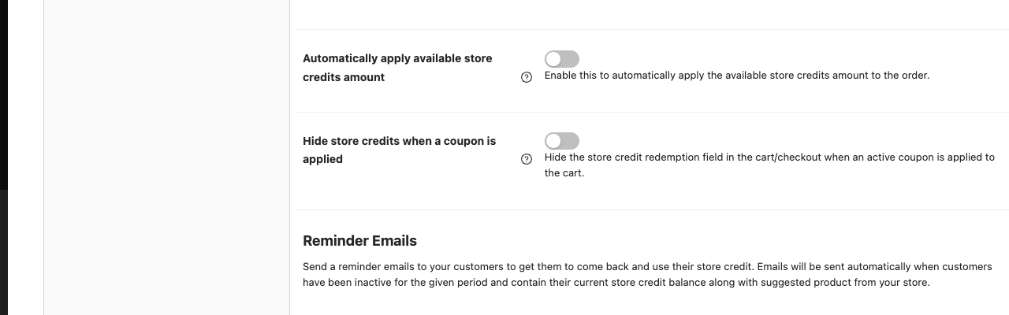Select the 'Automatically apply available store credits amount' label
This screenshot has width=1009, height=315.
[x=397, y=68]
